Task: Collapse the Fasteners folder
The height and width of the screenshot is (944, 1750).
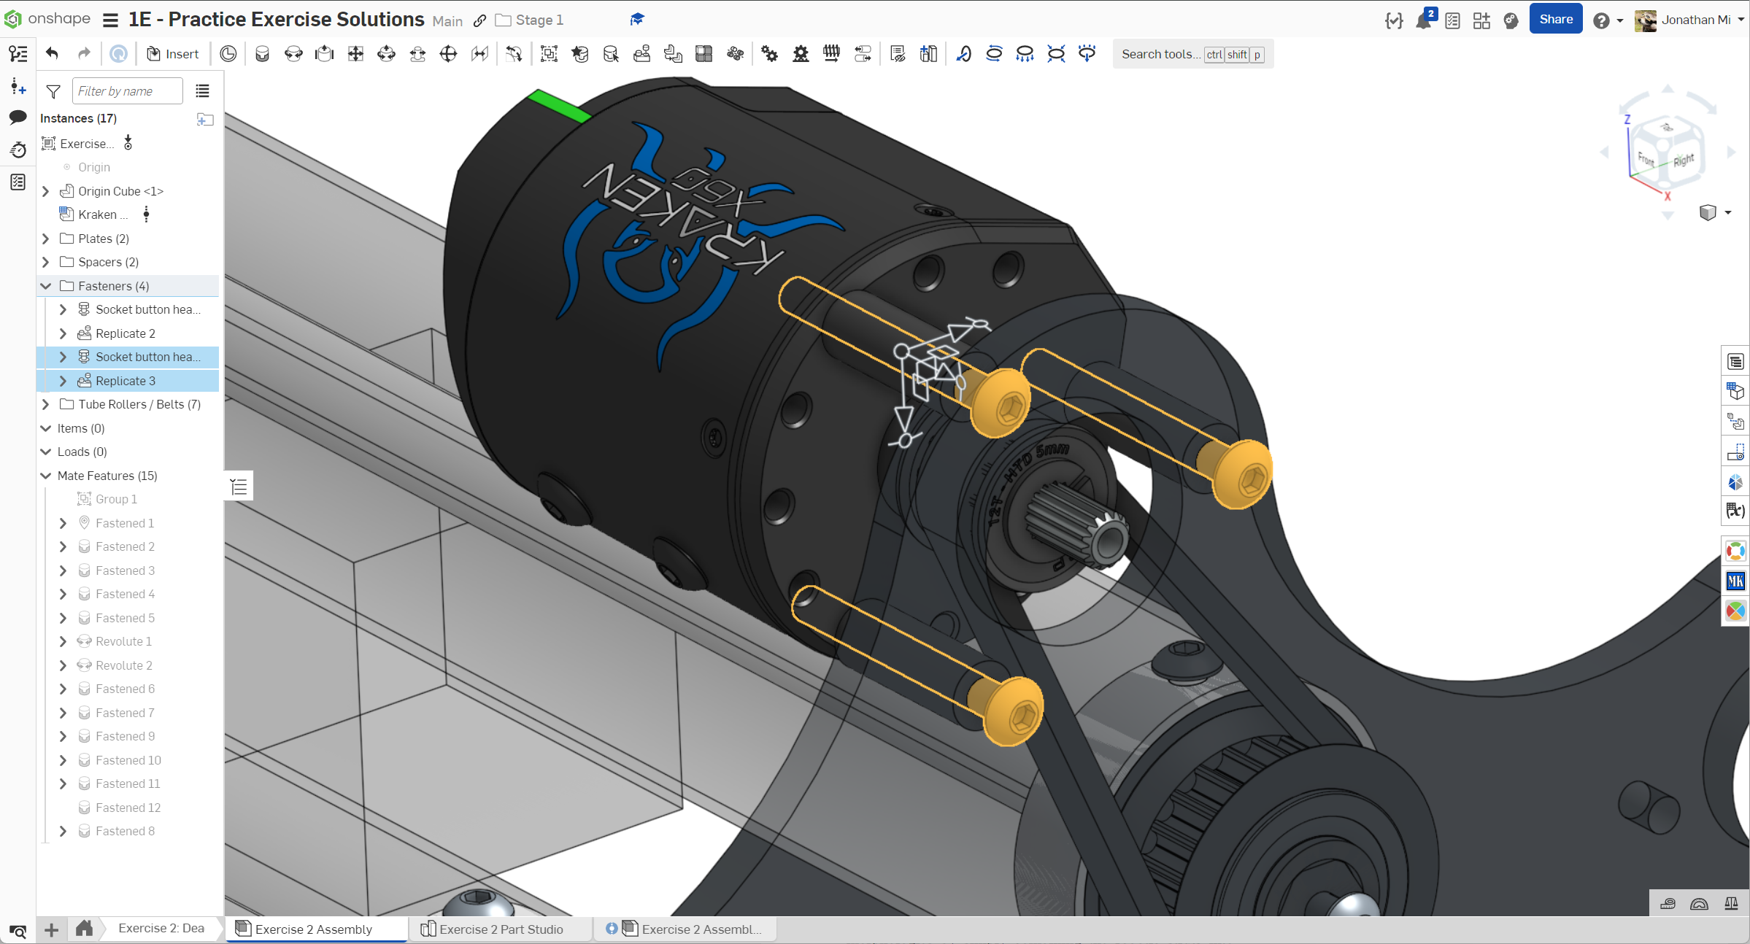Action: [x=46, y=286]
